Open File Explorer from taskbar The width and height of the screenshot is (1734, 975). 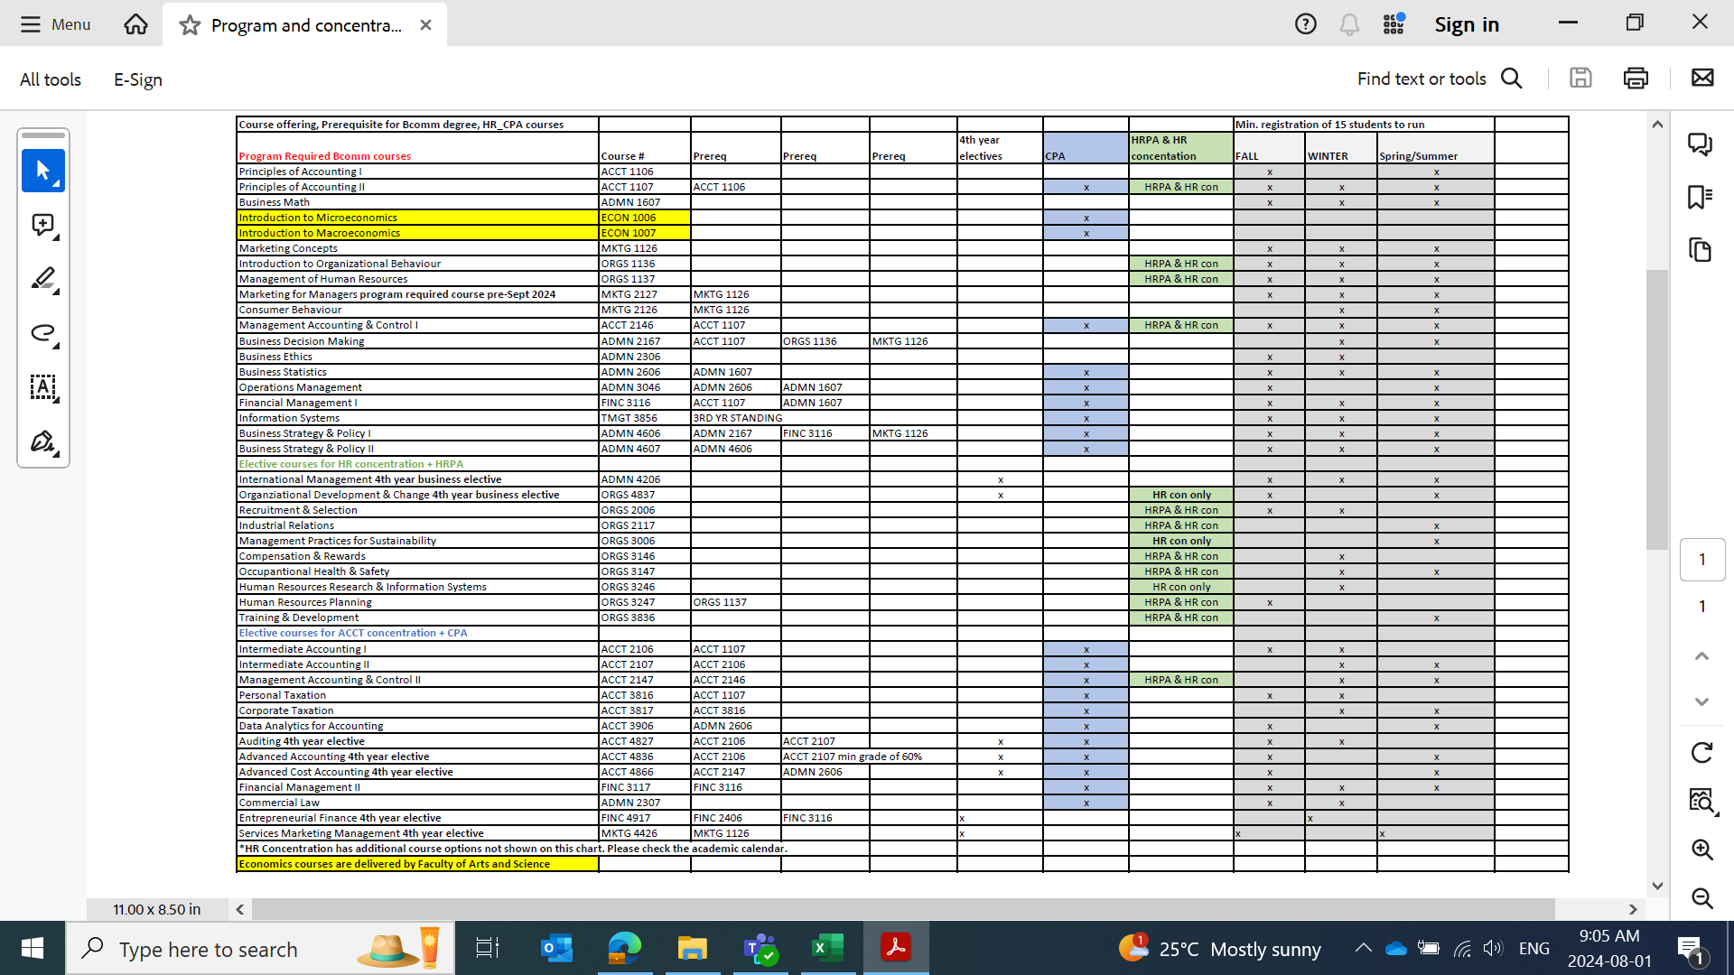tap(693, 948)
